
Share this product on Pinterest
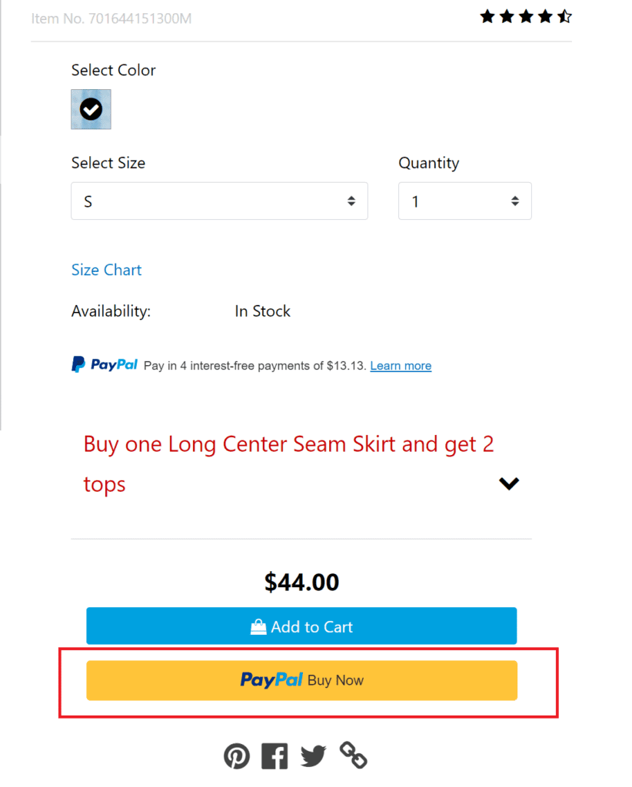click(237, 756)
